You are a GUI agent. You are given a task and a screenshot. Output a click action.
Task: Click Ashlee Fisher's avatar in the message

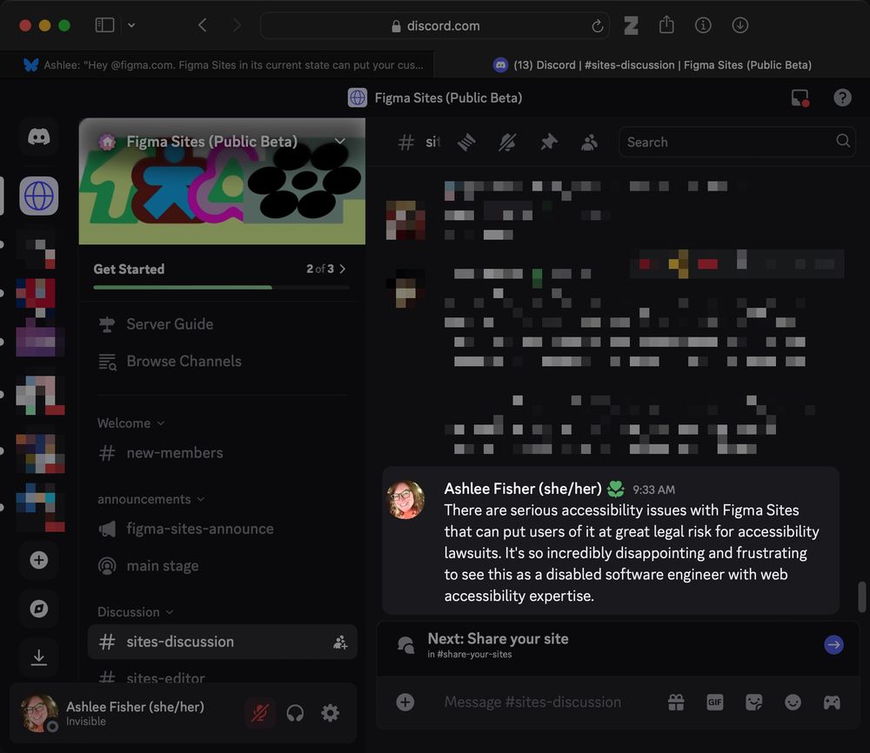click(405, 500)
